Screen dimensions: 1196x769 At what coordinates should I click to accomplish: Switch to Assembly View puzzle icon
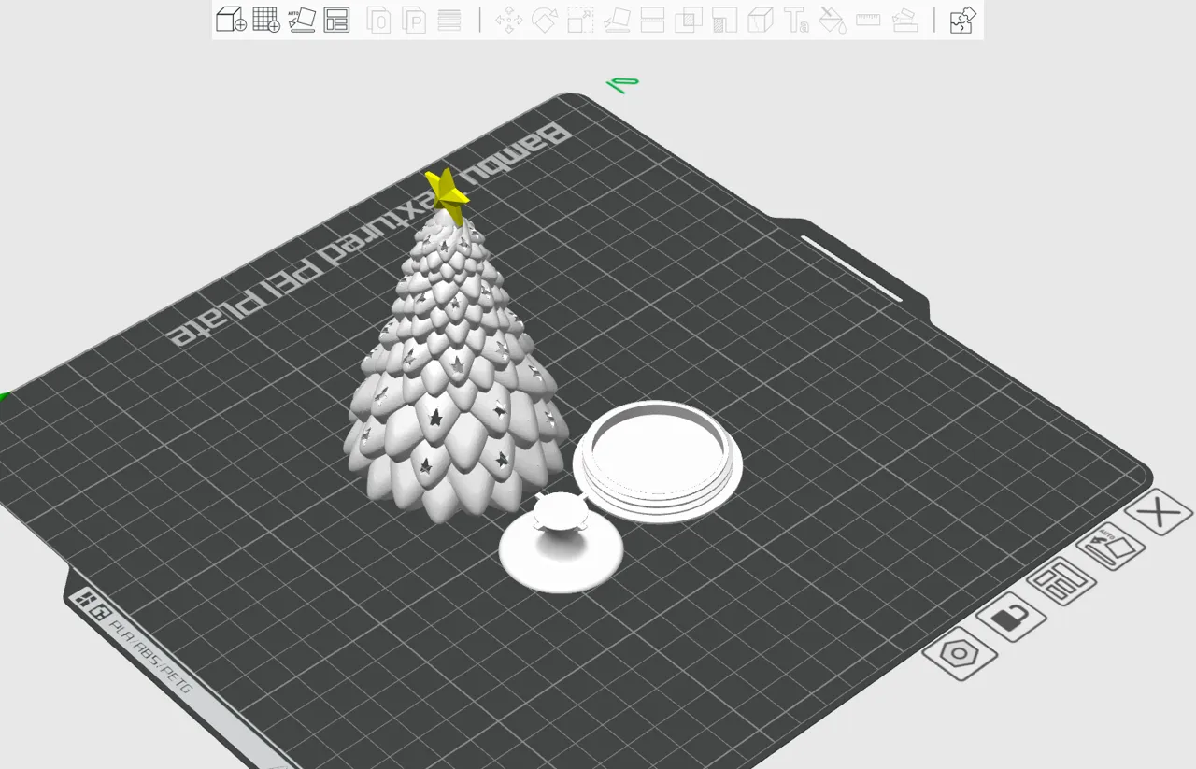tap(962, 20)
